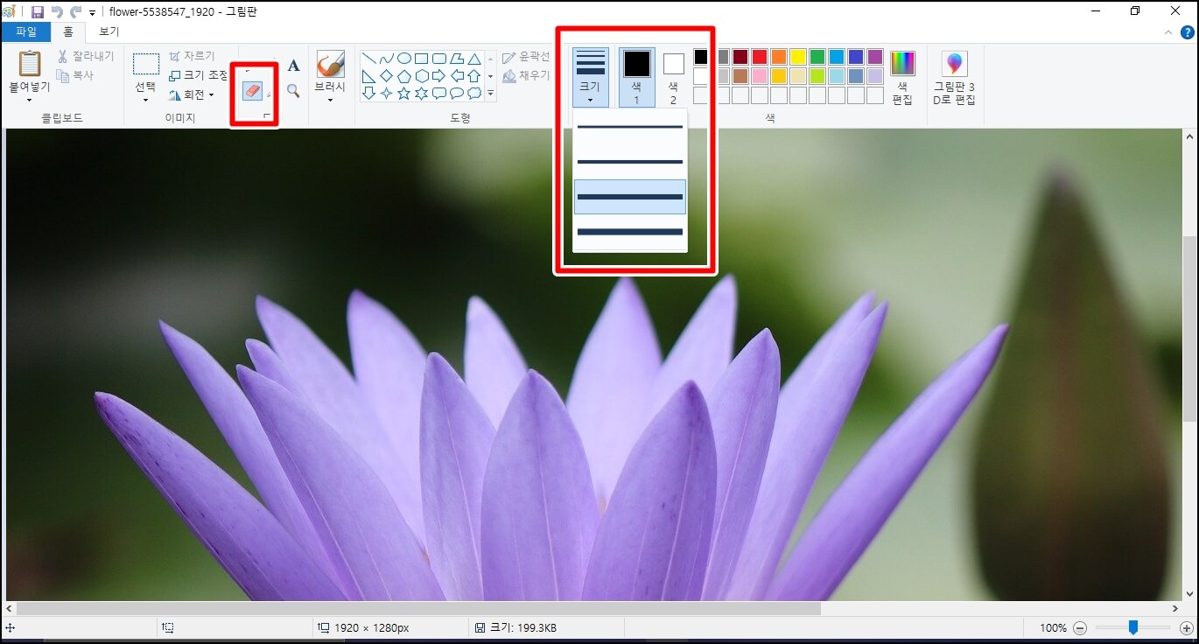The image size is (1199, 644).
Task: Select the Line shape
Action: pos(369,59)
